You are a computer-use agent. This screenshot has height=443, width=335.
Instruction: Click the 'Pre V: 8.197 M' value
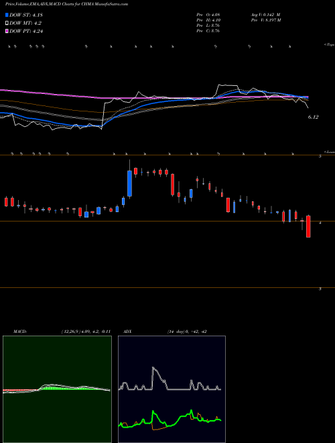[x=265, y=20]
